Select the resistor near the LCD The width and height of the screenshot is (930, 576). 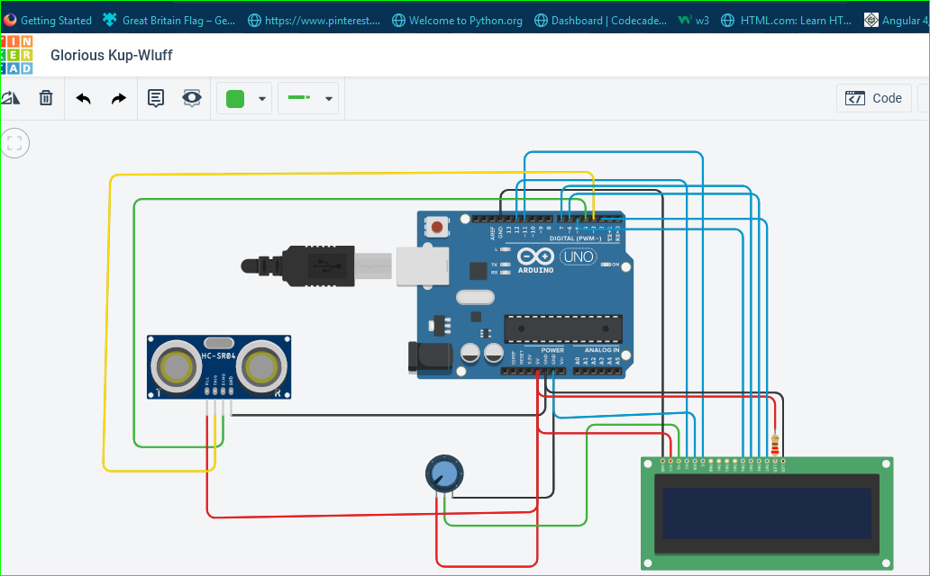775,445
